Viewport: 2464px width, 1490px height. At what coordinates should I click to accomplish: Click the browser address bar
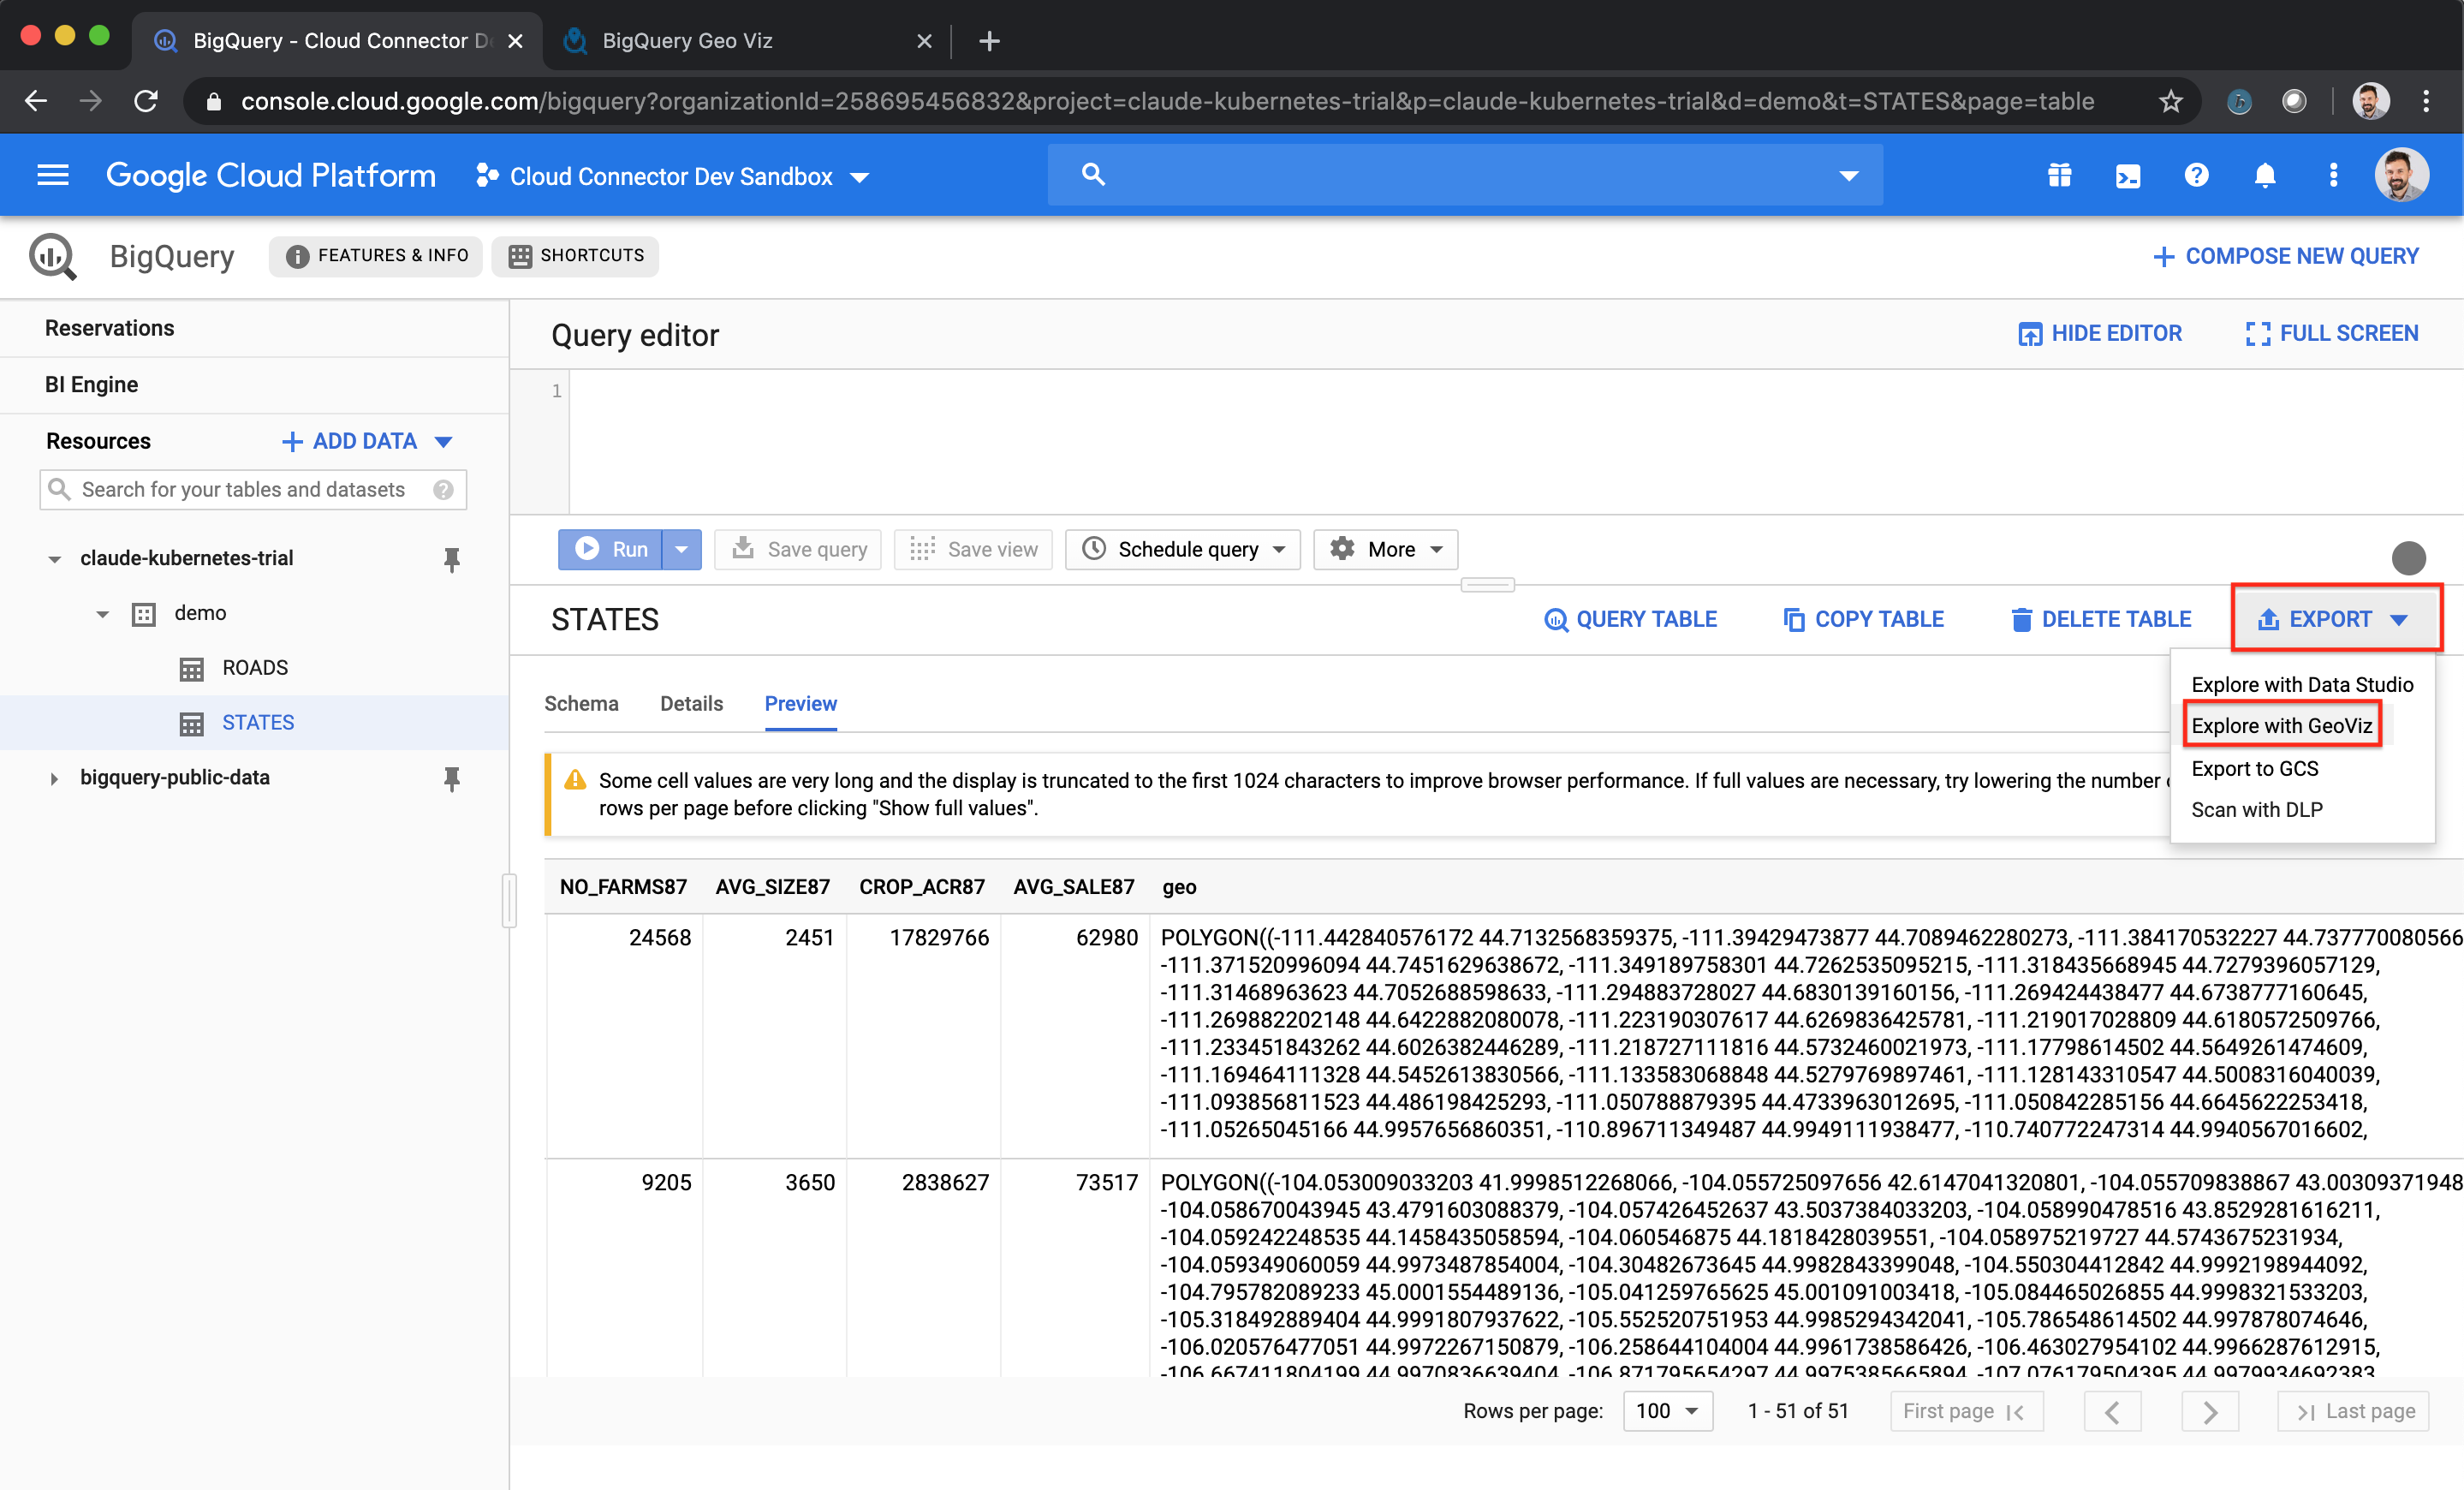[x=1167, y=101]
